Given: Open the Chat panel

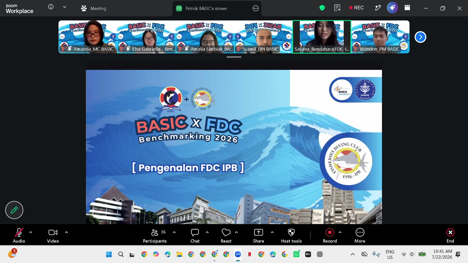Looking at the screenshot, I should tap(195, 235).
